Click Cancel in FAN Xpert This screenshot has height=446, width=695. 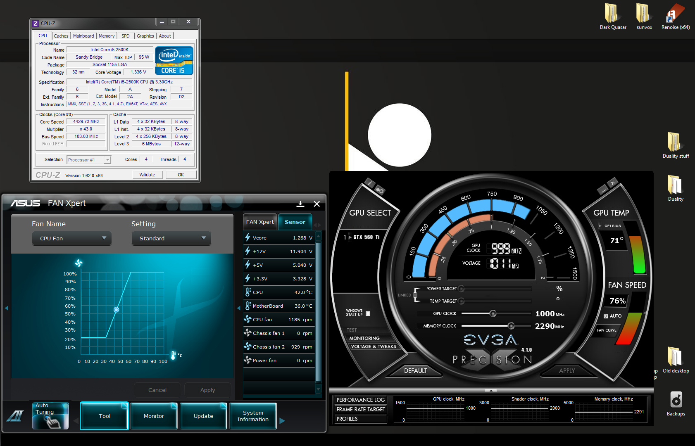(x=157, y=390)
